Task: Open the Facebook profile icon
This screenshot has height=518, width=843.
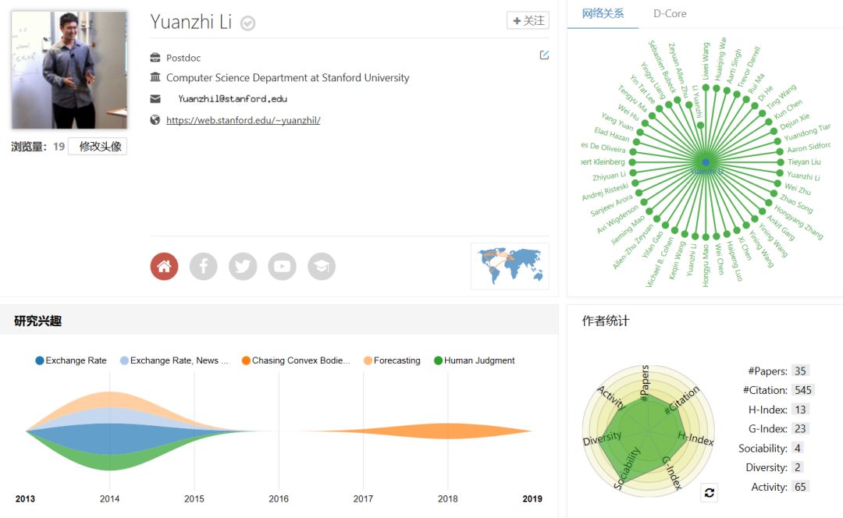Action: [x=204, y=266]
